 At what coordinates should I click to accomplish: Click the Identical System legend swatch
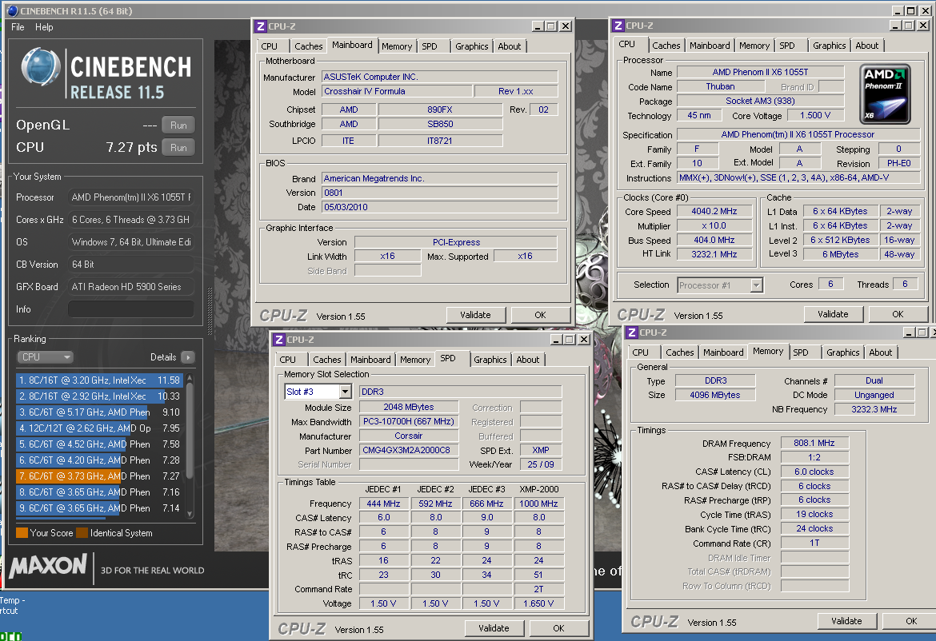(x=82, y=533)
